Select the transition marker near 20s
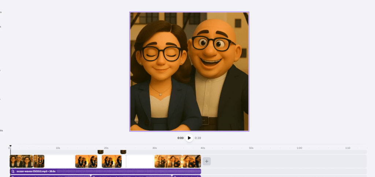Image resolution: width=375 pixels, height=177 pixels. click(x=100, y=151)
